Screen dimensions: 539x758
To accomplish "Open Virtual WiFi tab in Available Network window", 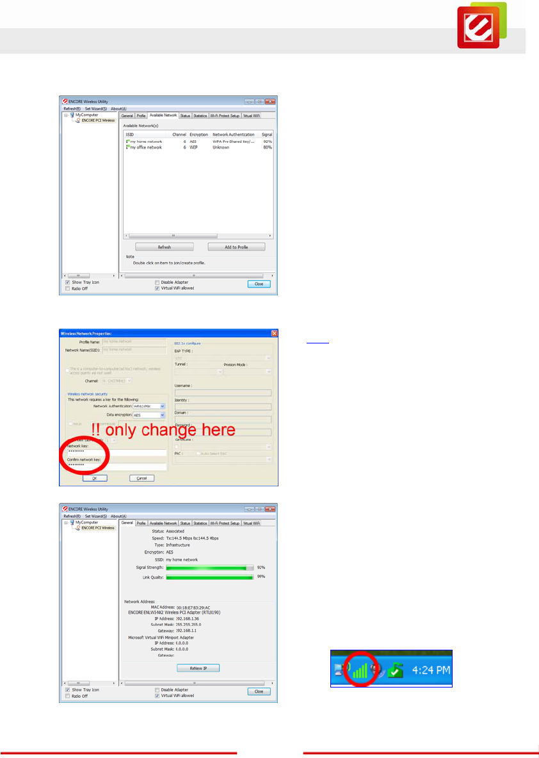I will coord(252,116).
